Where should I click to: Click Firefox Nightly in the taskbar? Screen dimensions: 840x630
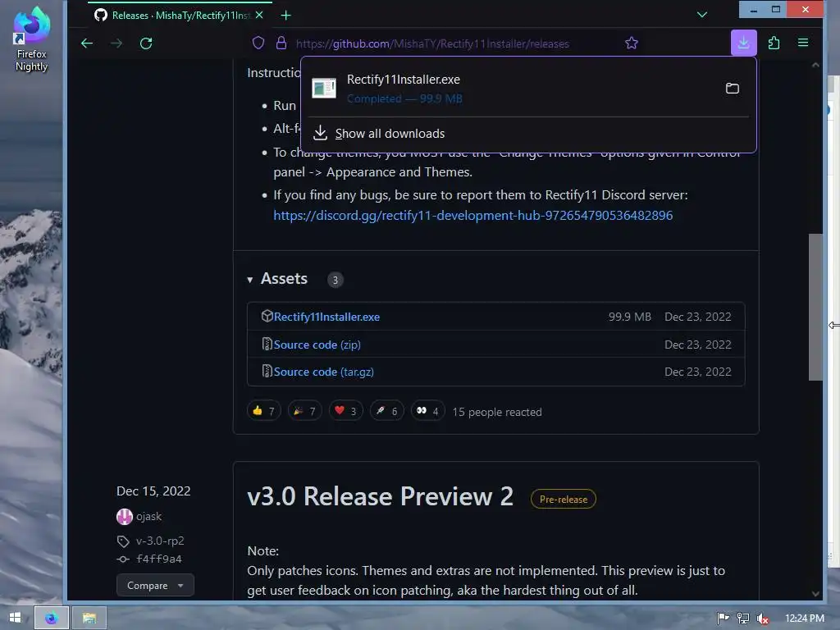(52, 619)
